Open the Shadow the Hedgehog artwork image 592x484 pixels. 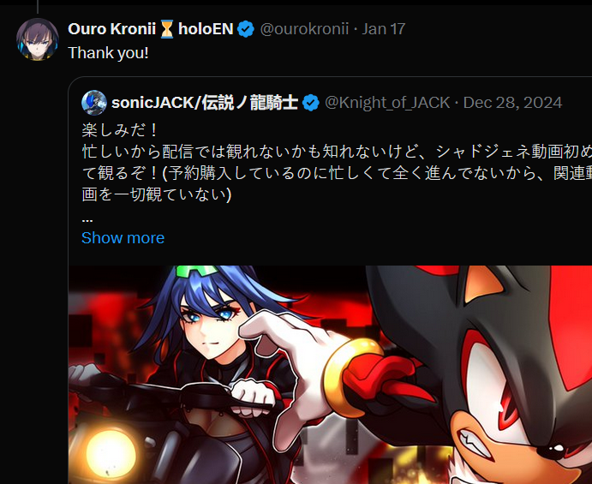[330, 374]
